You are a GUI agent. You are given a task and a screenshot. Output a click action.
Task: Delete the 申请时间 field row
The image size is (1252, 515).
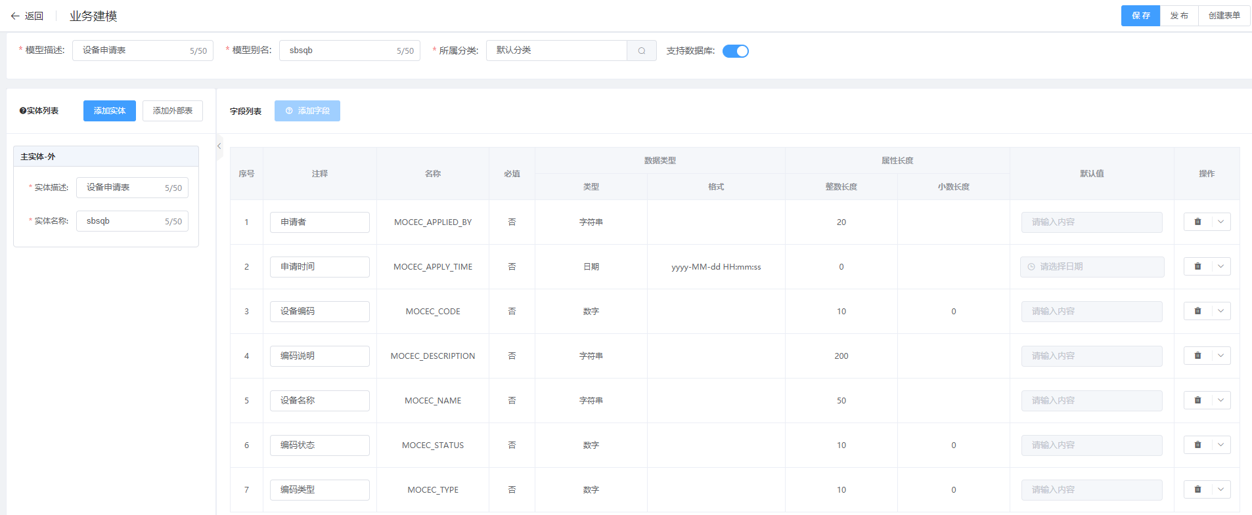click(x=1197, y=266)
